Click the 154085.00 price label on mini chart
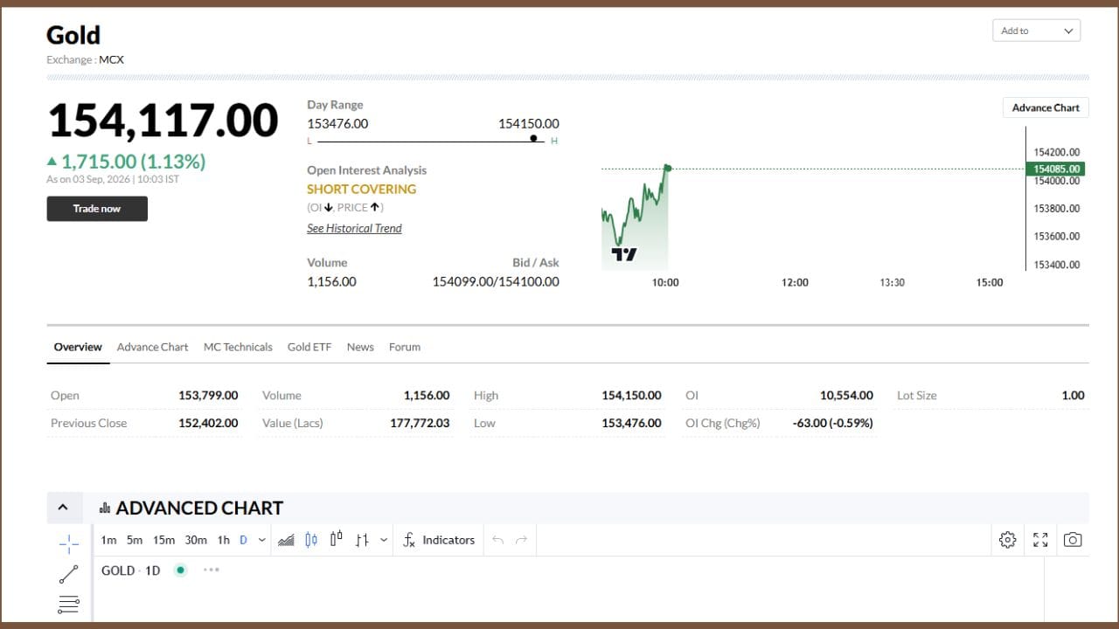Screen dimensions: 1119x629 [1056, 169]
